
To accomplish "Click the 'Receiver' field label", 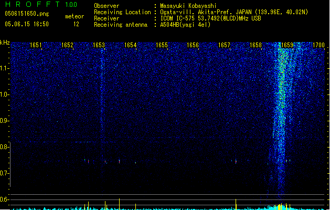I will 107,18.
